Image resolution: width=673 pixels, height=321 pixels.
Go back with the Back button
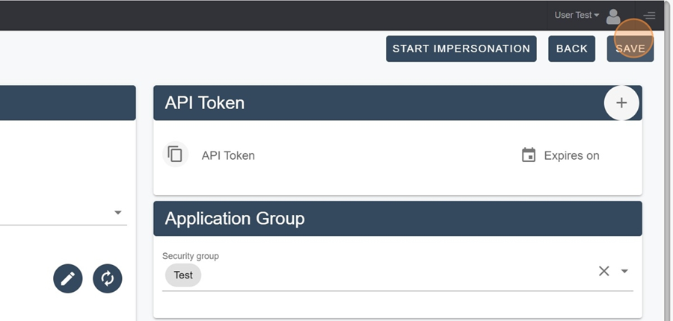(x=572, y=49)
